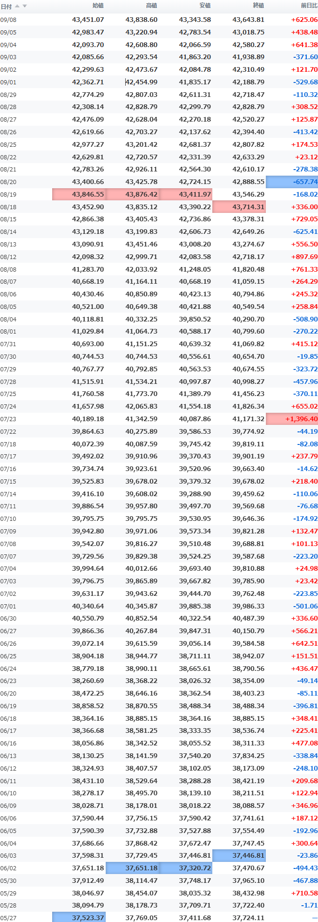Select closing price 38,088.57

point(248,806)
